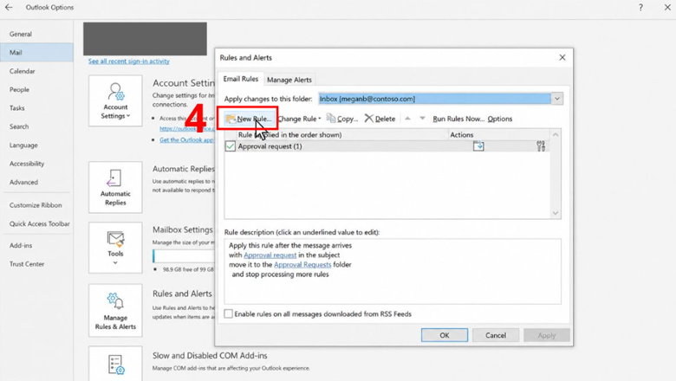This screenshot has width=676, height=381.
Task: Open the Tools mailbox button
Action: pyautogui.click(x=115, y=248)
